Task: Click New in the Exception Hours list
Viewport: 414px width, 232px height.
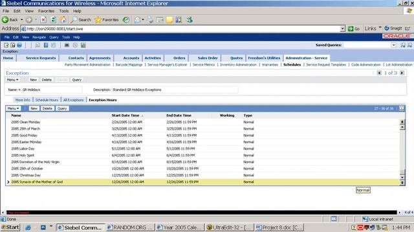Action: tap(34, 108)
